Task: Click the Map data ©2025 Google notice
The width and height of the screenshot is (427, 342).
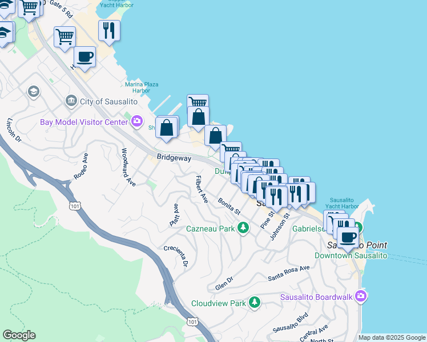Action: pyautogui.click(x=392, y=338)
